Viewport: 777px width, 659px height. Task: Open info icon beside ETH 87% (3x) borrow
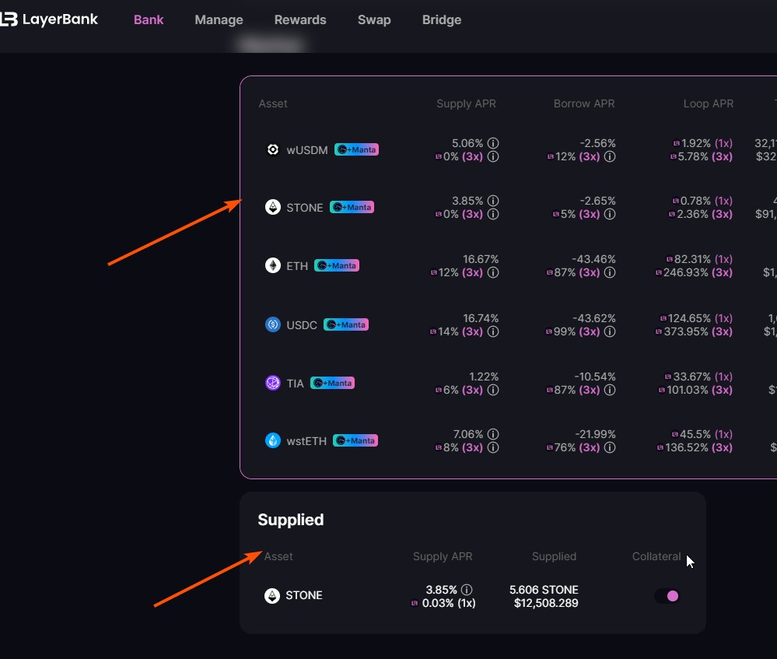(x=610, y=273)
